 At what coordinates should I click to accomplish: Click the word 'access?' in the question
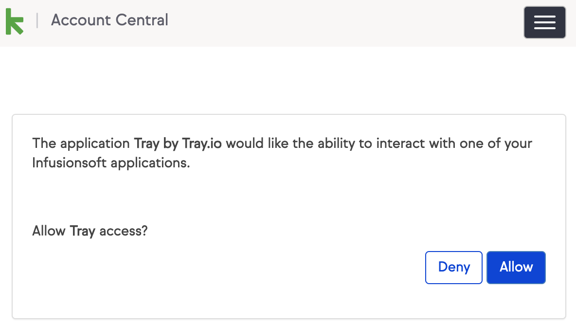pyautogui.click(x=123, y=231)
